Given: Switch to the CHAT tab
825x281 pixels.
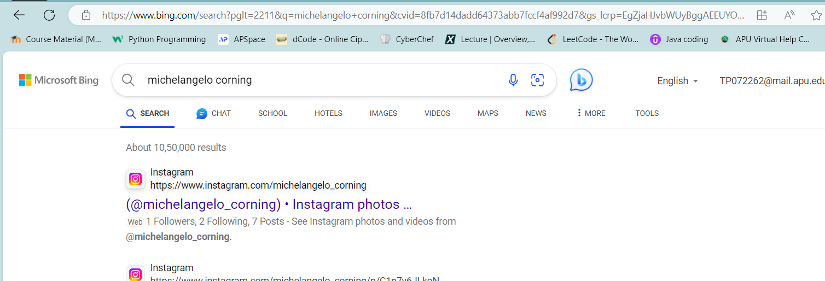Looking at the screenshot, I should 214,113.
